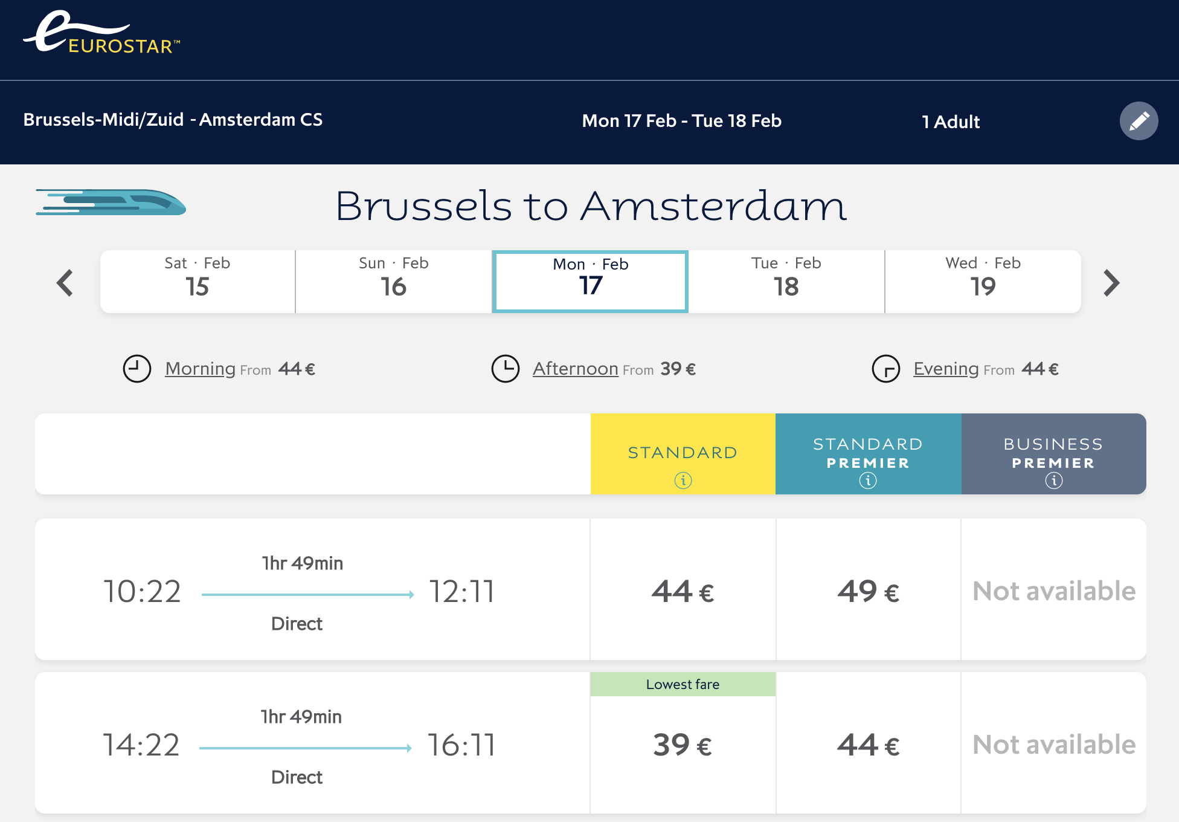Click the Evening clock icon

(886, 368)
